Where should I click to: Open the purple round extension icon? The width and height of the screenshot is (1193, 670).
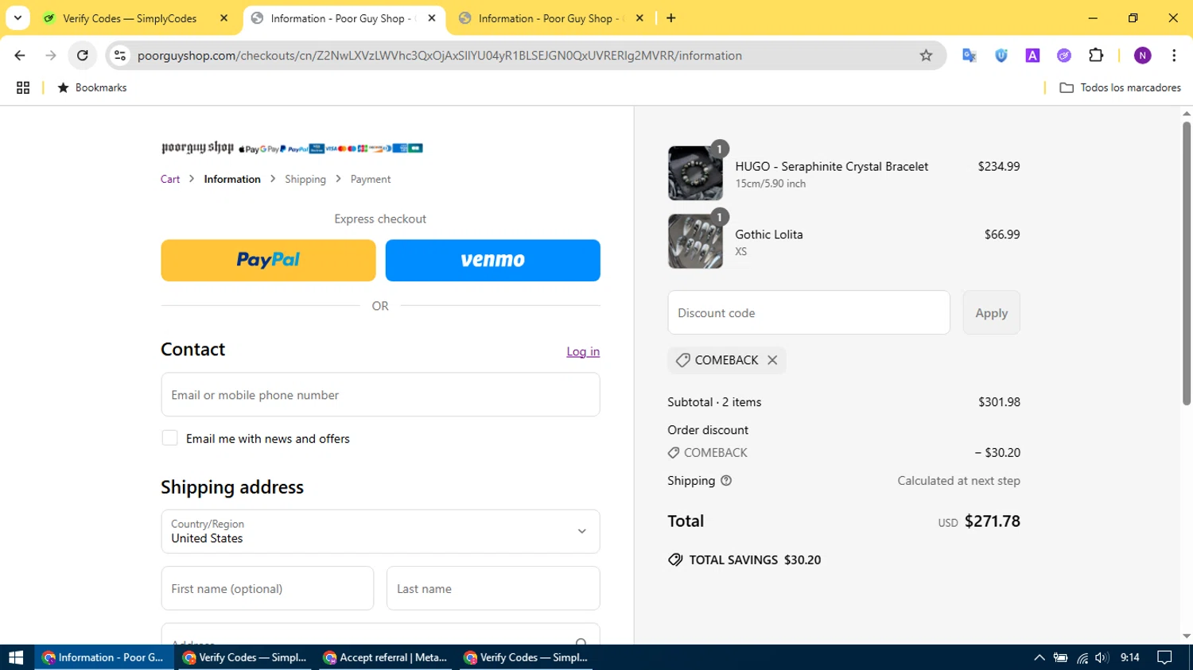[1064, 56]
